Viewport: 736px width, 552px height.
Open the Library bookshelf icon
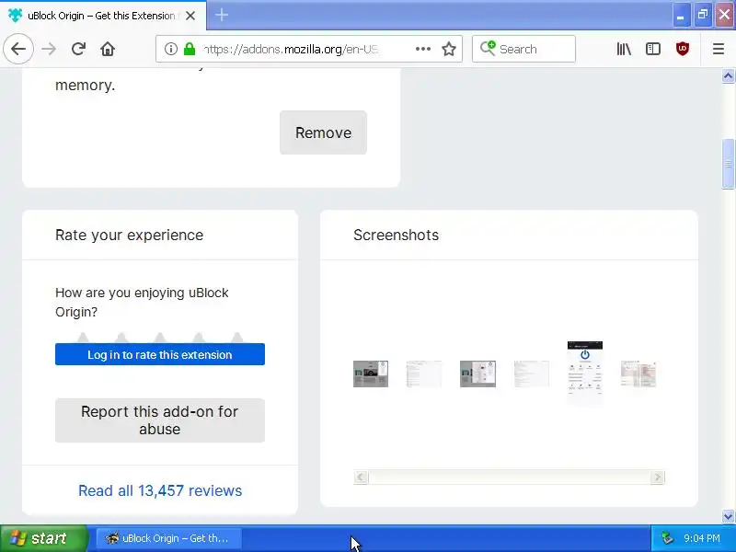point(624,49)
